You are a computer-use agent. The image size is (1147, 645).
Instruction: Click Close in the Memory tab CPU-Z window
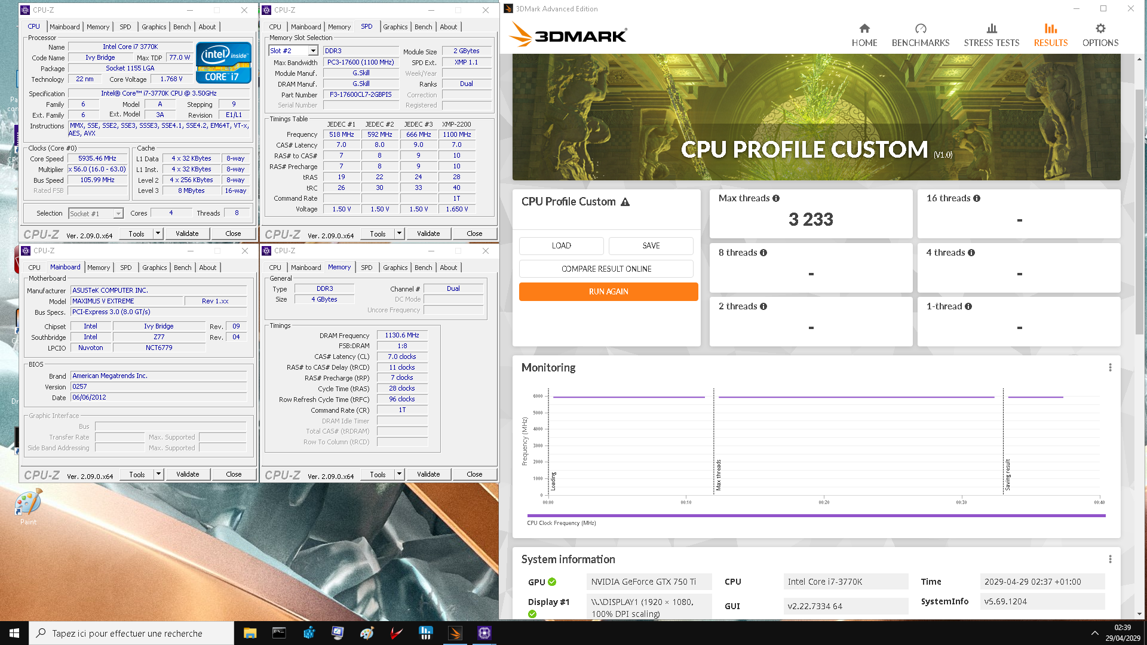[x=474, y=474]
